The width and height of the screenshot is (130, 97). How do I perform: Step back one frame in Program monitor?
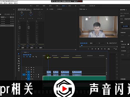click(x=95, y=49)
